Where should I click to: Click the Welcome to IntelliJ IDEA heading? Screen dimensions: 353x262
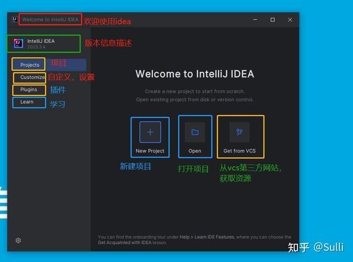195,74
